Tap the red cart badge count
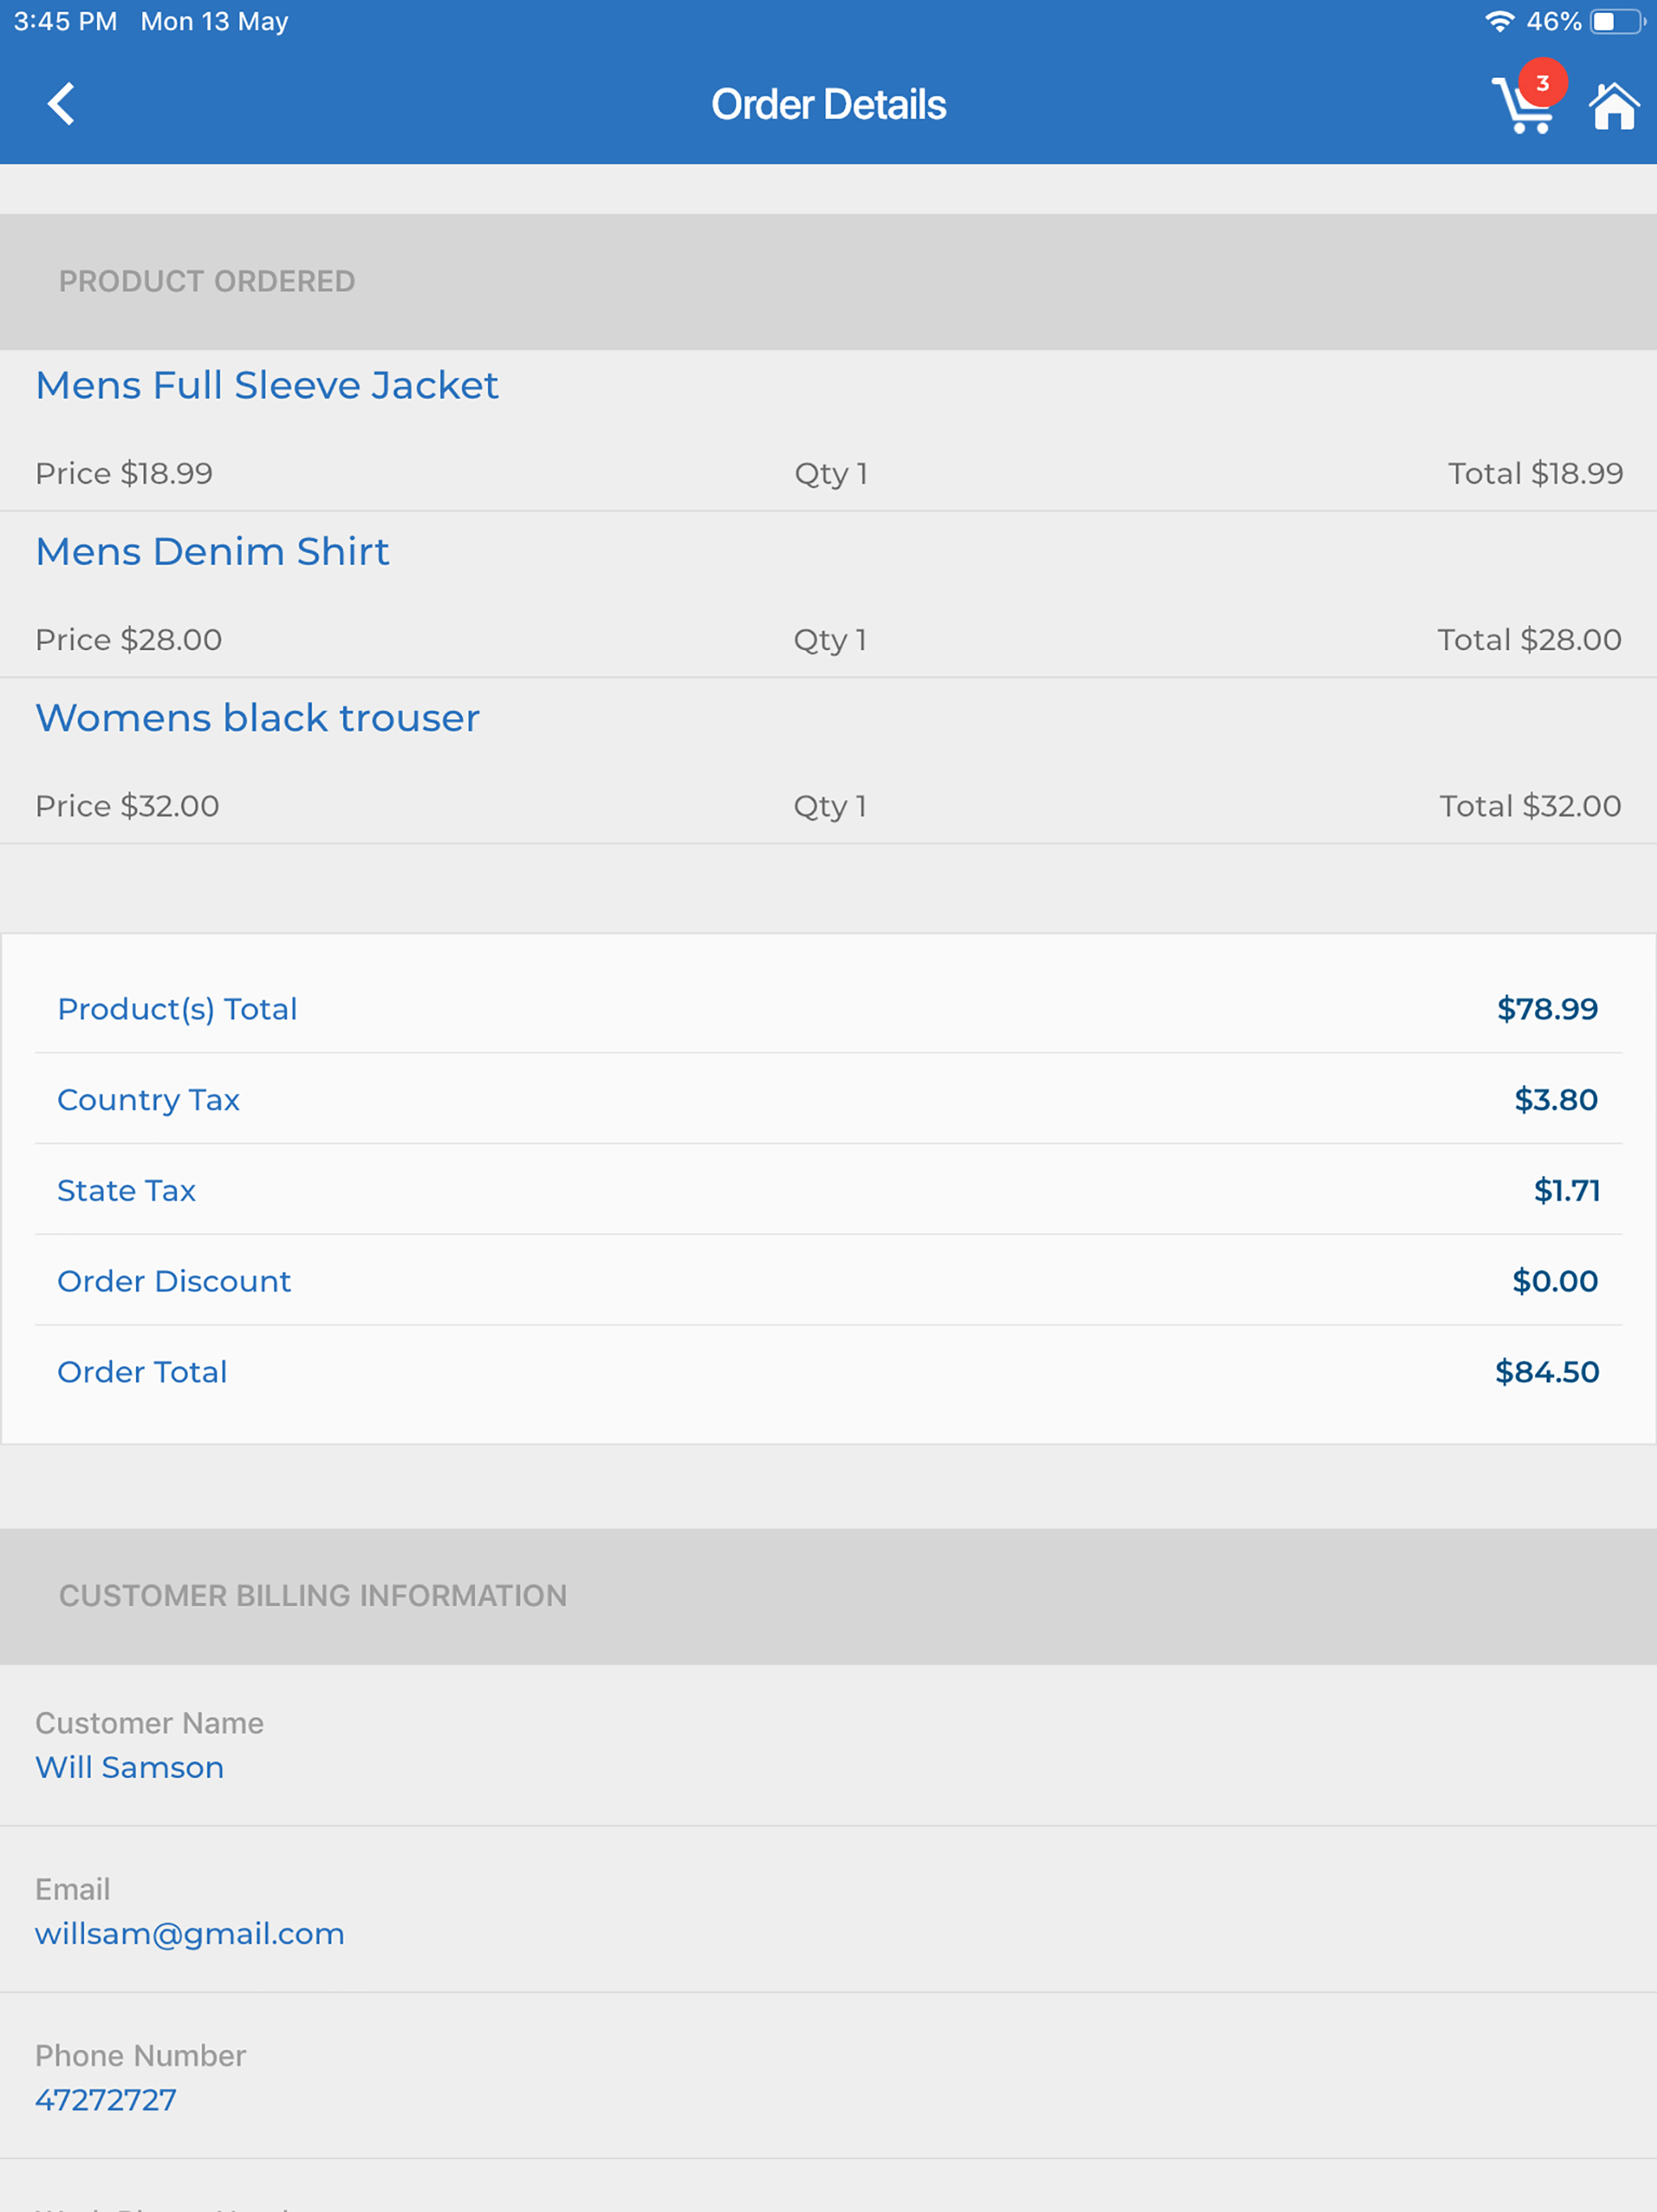Screen dimensions: 1657x2212 [1542, 83]
